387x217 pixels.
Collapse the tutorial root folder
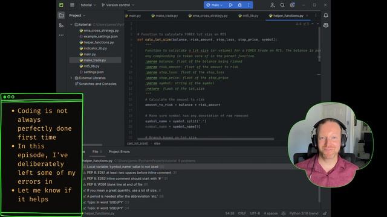71,25
